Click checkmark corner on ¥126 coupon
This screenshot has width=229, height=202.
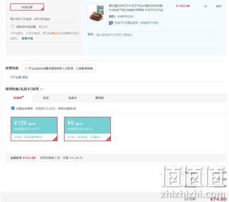point(55,139)
